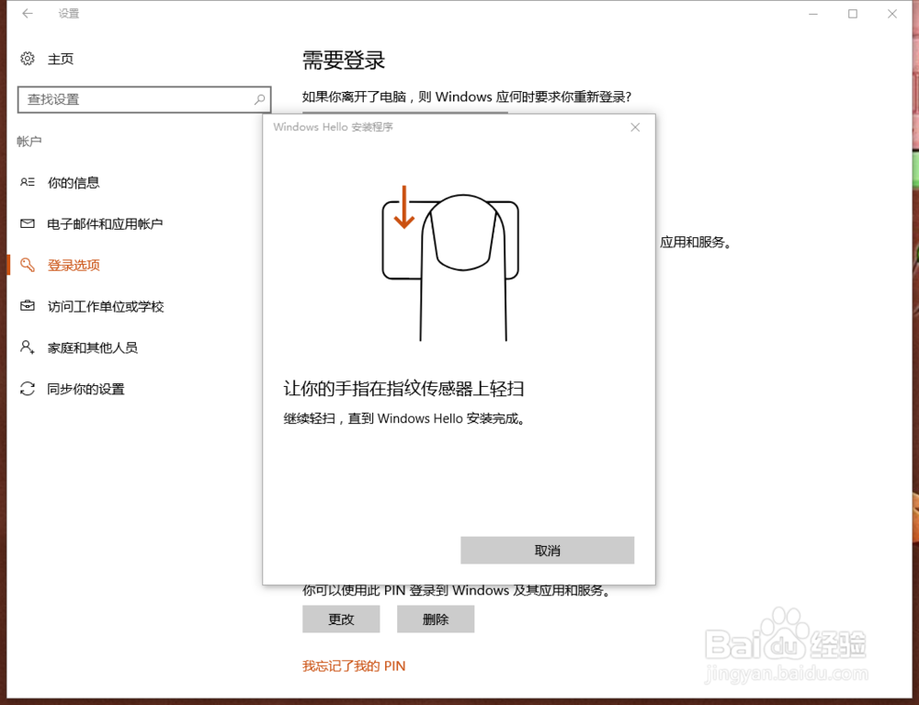Open 我忘记了我的 PIN link
Viewport: 919px width, 705px height.
tap(354, 665)
